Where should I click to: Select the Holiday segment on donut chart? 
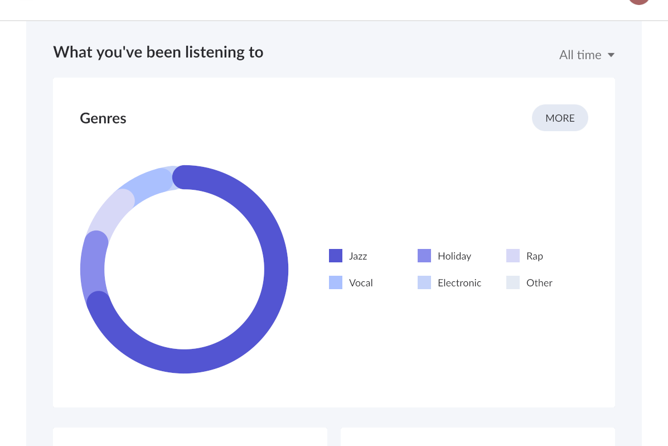[x=93, y=267]
